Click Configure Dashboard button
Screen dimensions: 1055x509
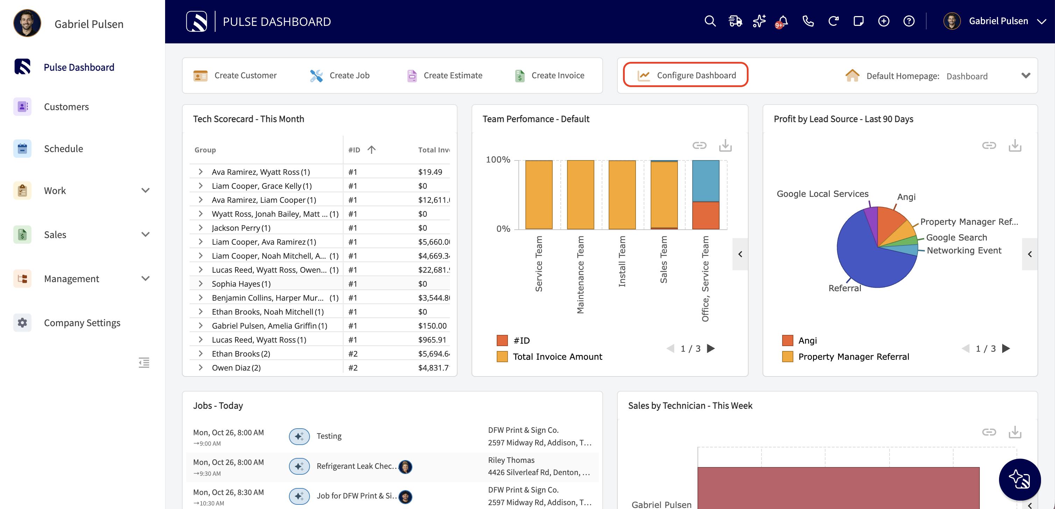point(686,75)
